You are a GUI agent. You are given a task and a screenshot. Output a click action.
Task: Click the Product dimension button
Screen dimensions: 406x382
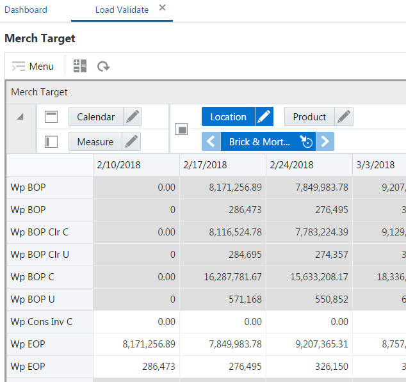309,117
